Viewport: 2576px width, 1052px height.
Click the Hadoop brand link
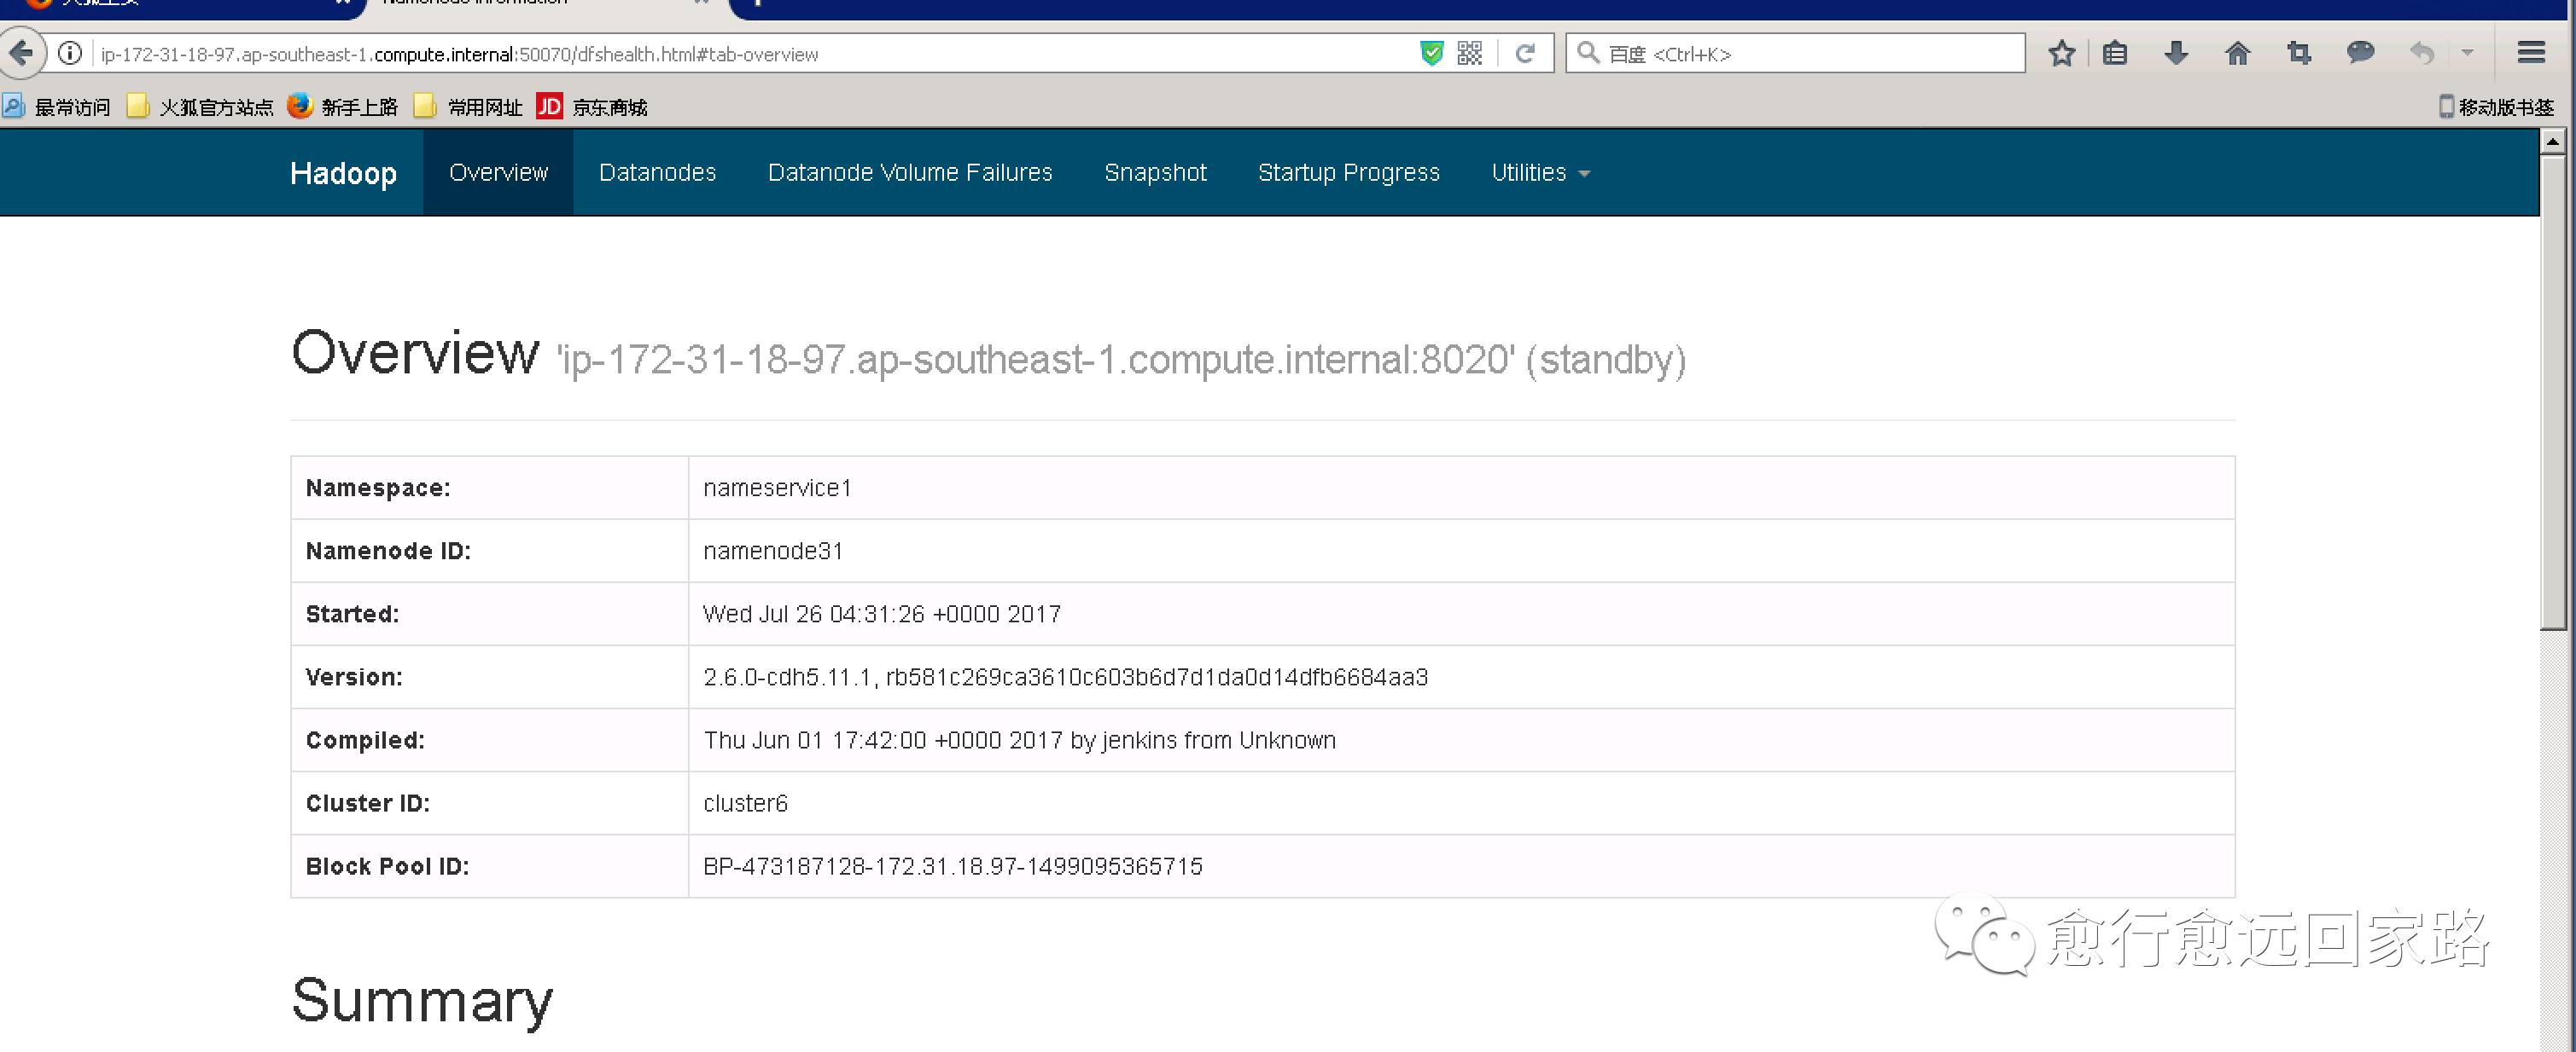tap(343, 173)
